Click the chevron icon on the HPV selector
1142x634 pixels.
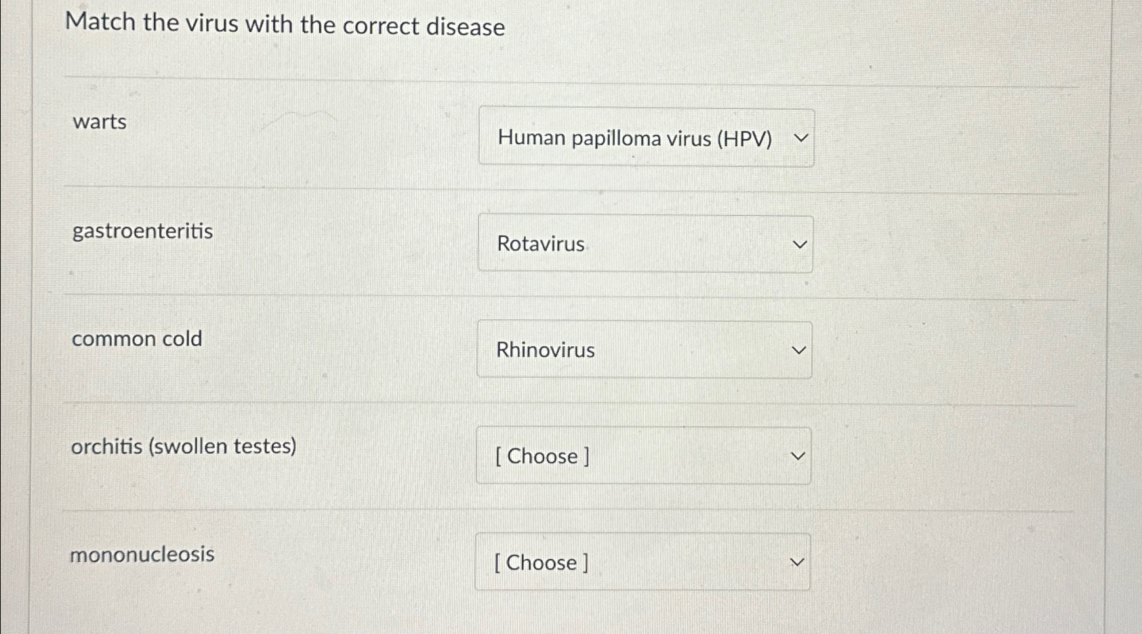pos(800,138)
